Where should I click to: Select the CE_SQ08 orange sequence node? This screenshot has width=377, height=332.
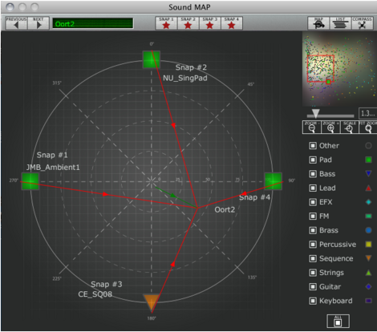(152, 302)
